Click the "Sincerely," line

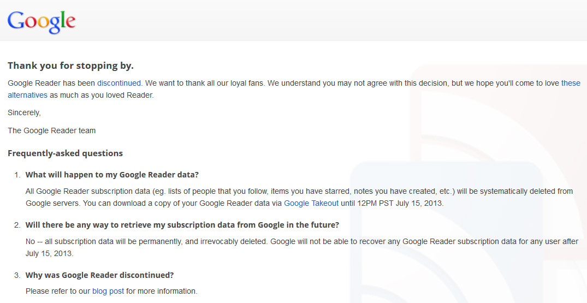[x=25, y=112]
